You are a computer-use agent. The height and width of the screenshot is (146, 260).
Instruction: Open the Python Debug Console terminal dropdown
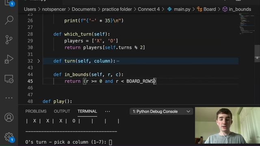click(161, 112)
